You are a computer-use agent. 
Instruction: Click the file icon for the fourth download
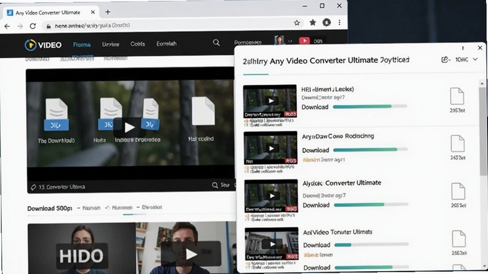click(x=459, y=239)
